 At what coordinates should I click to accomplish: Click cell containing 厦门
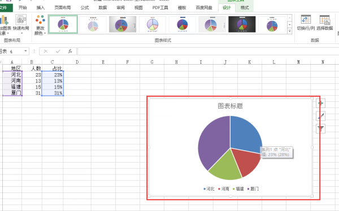[x=12, y=93]
